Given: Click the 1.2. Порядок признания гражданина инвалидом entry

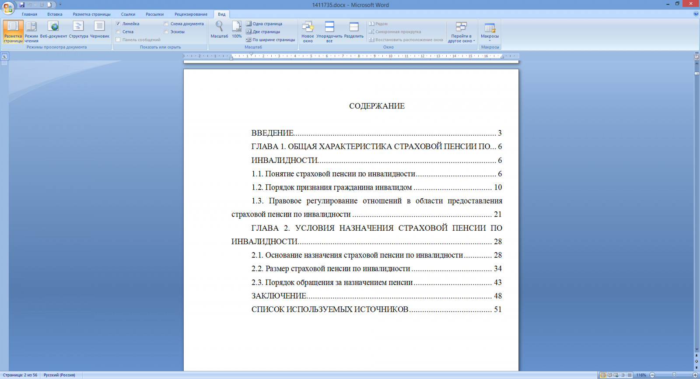Looking at the screenshot, I should (377, 187).
